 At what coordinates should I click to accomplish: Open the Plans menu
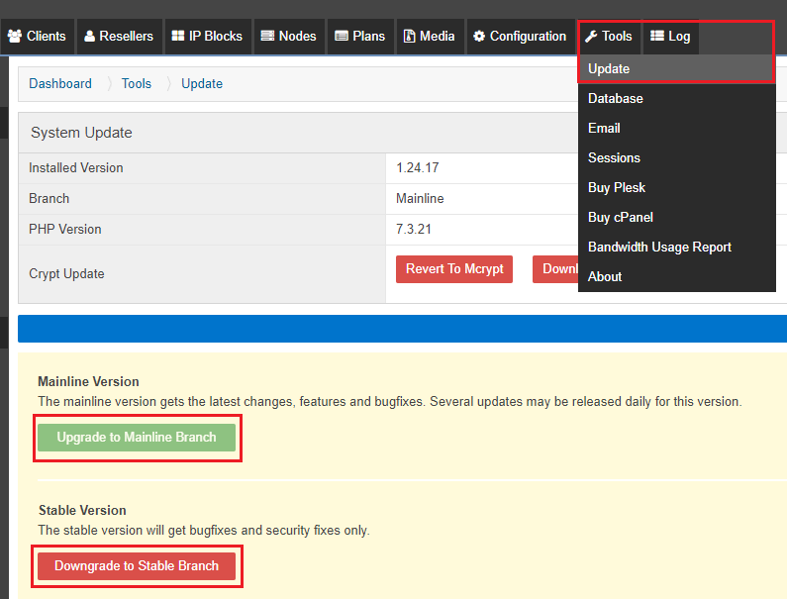pyautogui.click(x=360, y=37)
